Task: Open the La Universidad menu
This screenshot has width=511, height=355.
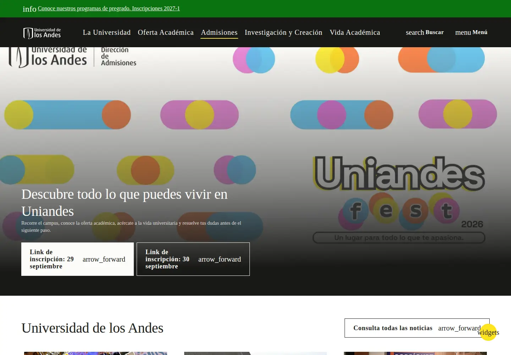Action: pos(106,32)
